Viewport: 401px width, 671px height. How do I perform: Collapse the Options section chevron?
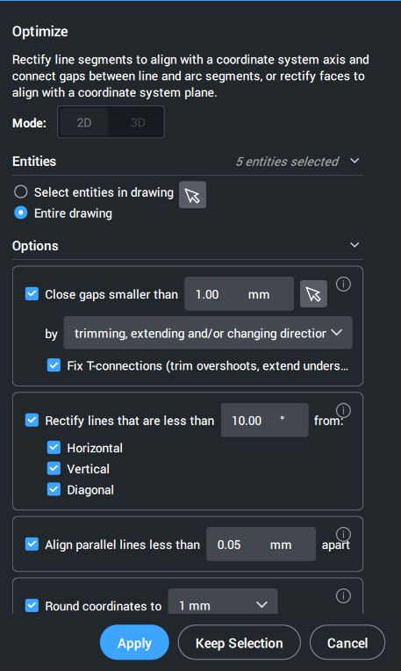(354, 245)
